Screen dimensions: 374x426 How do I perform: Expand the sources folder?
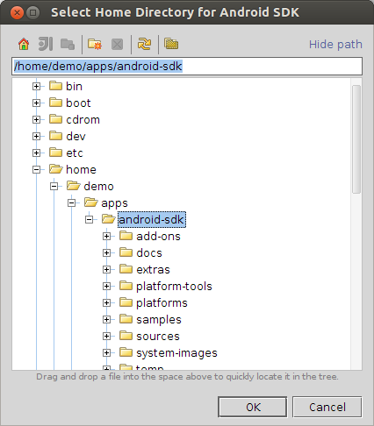tap(106, 336)
